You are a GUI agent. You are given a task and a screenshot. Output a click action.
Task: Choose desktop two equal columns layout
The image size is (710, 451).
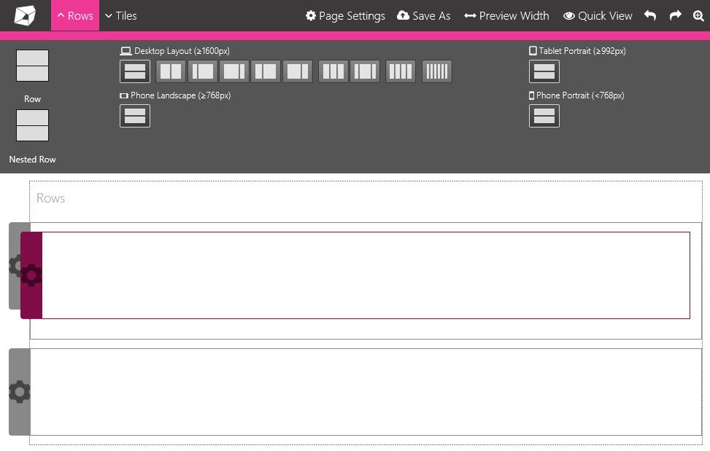point(171,71)
